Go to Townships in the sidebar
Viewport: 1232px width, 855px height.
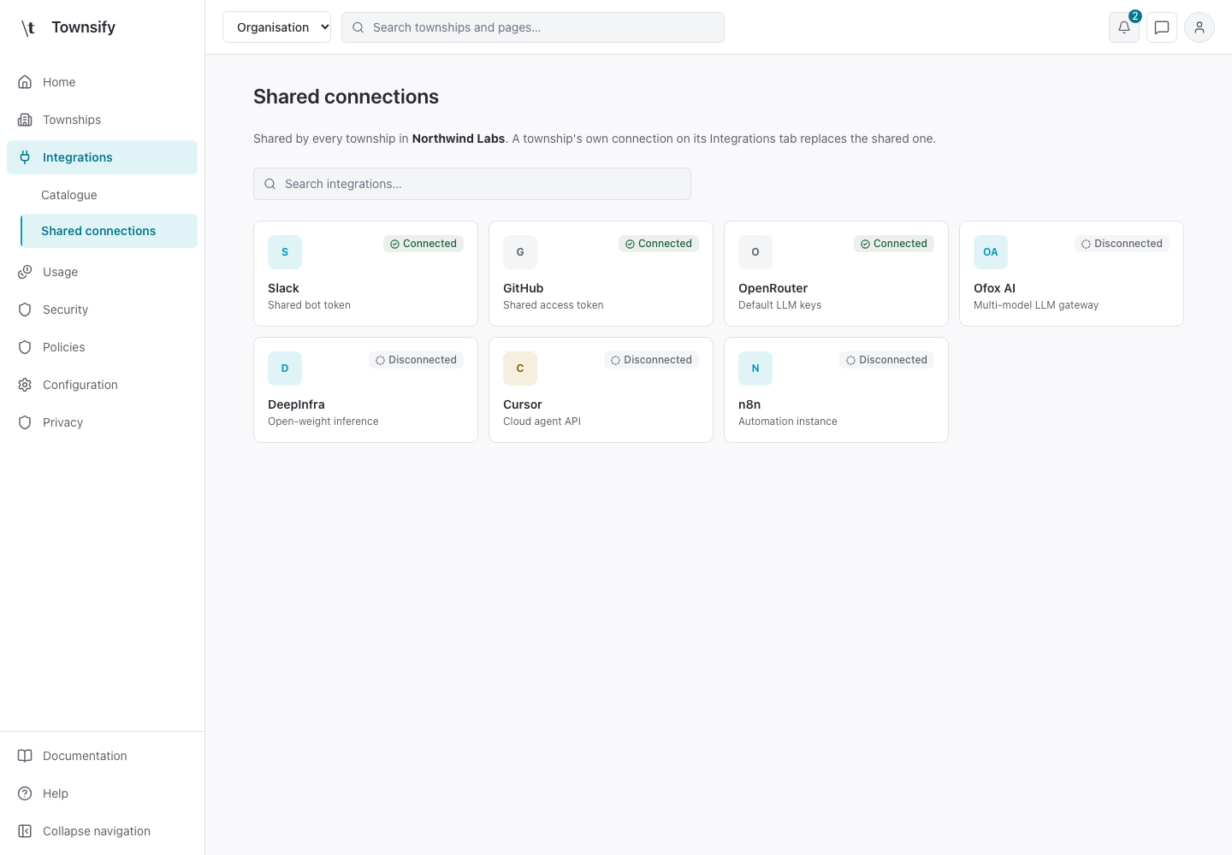pyautogui.click(x=102, y=120)
